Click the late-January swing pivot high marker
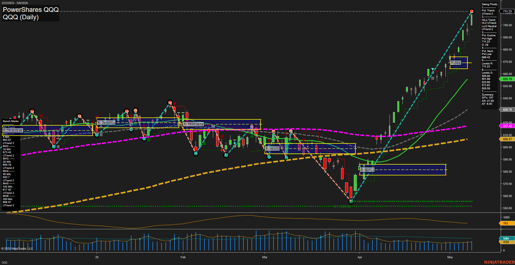 [x=170, y=102]
